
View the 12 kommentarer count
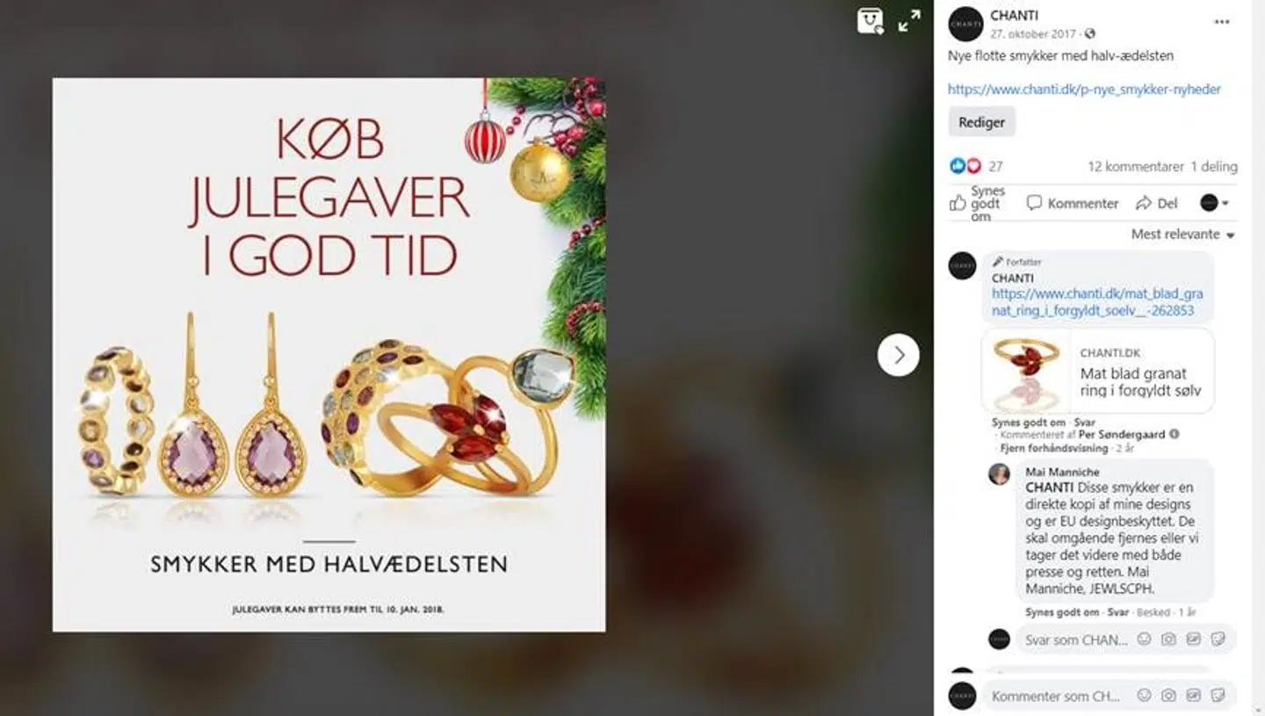click(x=1135, y=166)
